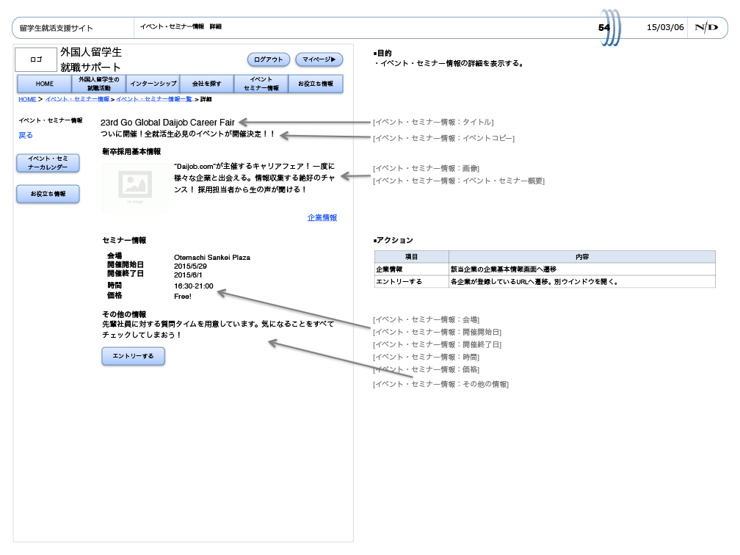Screen dimensions: 740x555
Task: Open イベント・セミナーカレンダー sidebar button
Action: (x=48, y=163)
